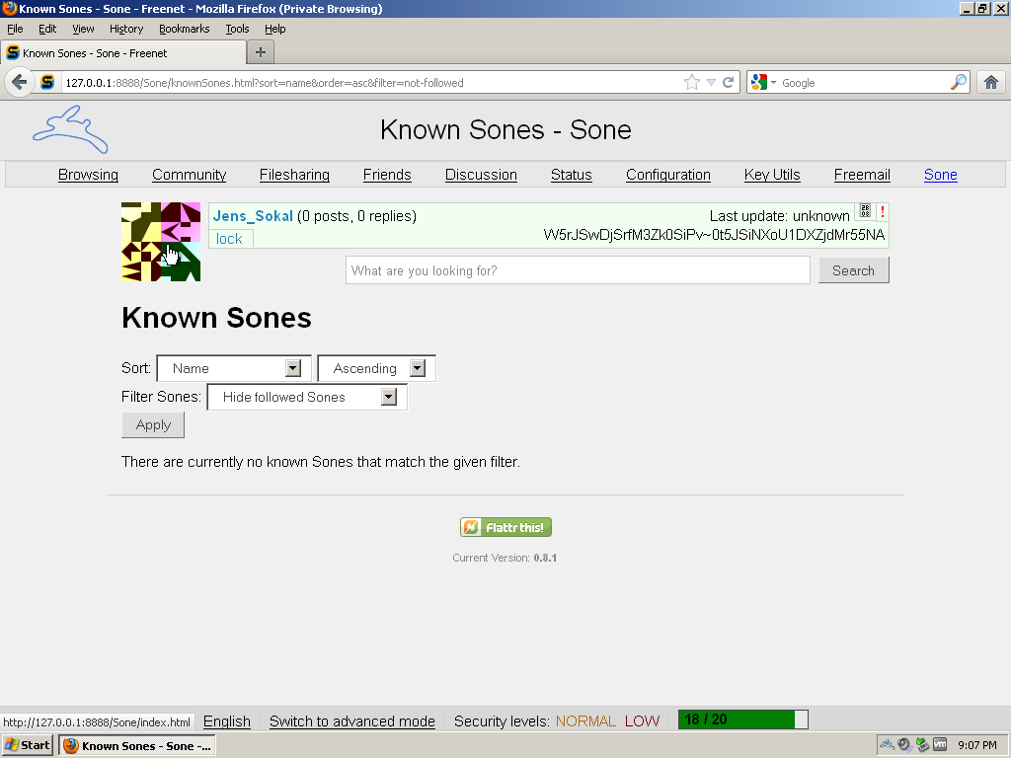Viewport: 1011px width, 758px height.
Task: Click the Sone site identity icon in address bar
Action: 47,83
